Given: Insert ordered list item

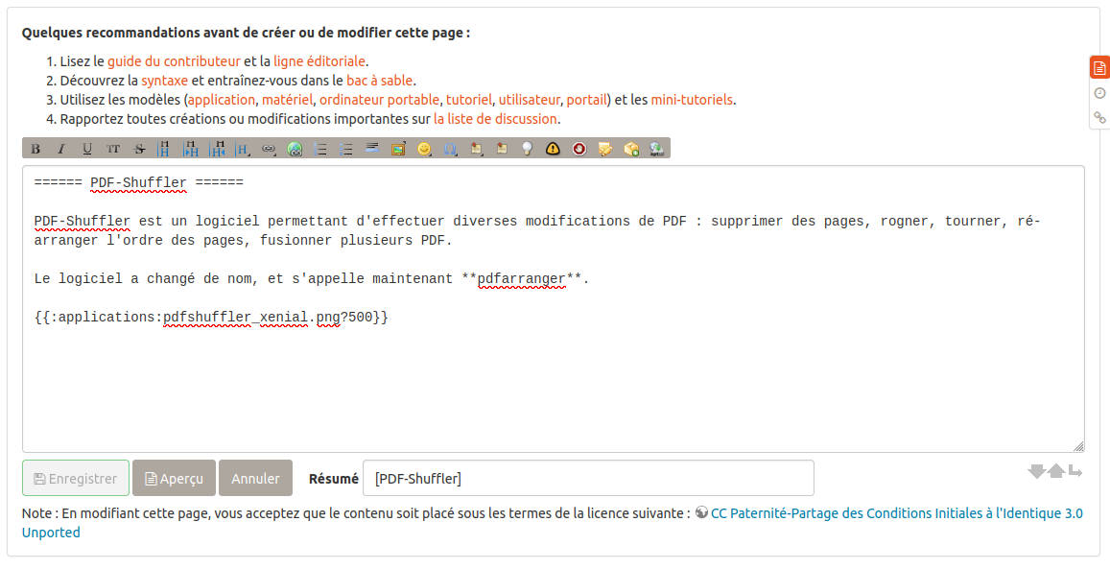Looking at the screenshot, I should (320, 149).
